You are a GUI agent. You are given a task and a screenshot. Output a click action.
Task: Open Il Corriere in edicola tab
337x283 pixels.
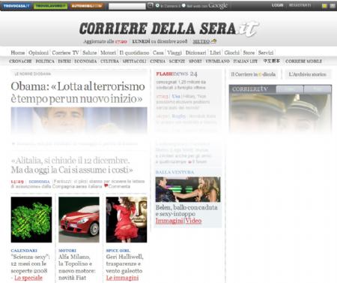coord(253,74)
